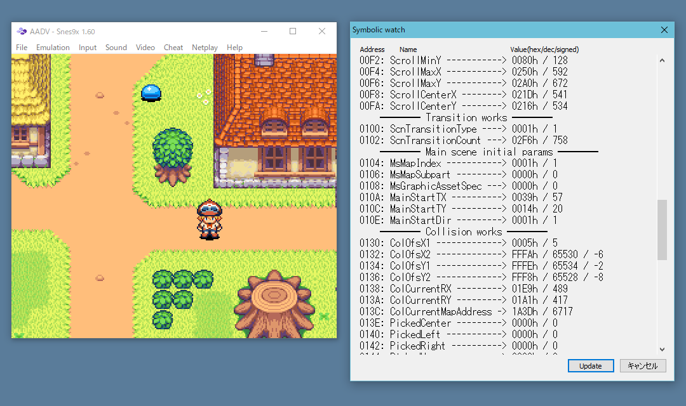
Task: Select the ScrollMaxX watch row
Action: 464,72
